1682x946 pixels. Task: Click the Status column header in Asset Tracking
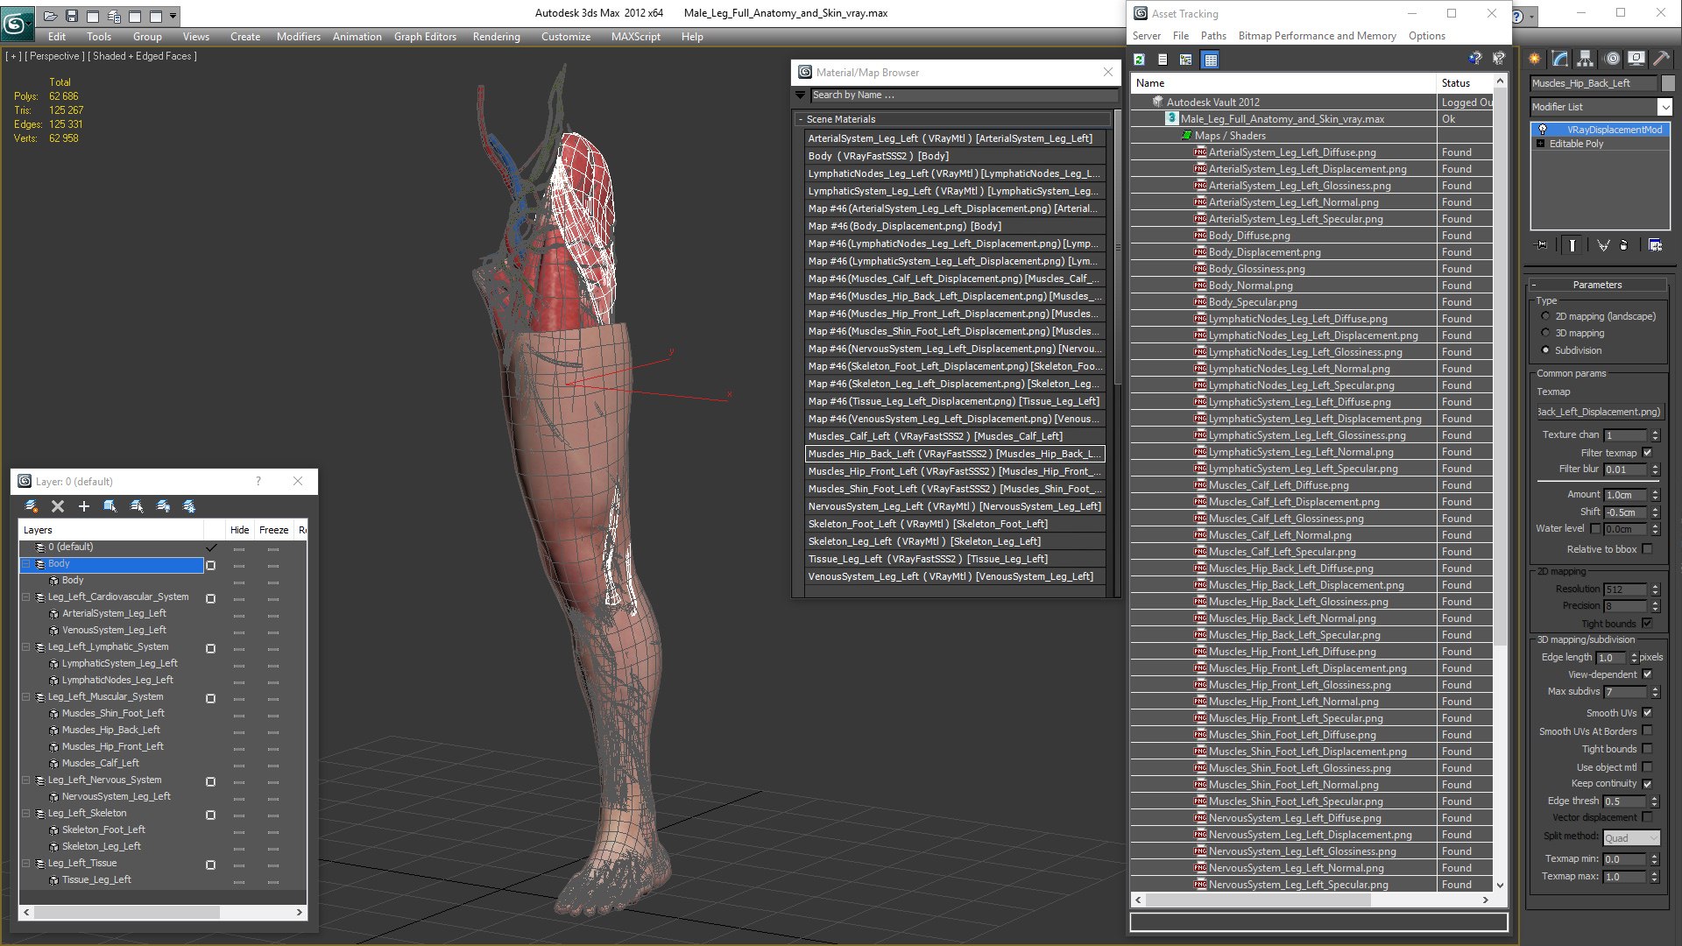(x=1465, y=83)
